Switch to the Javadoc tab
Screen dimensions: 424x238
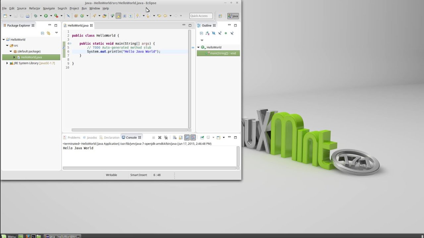(90, 138)
